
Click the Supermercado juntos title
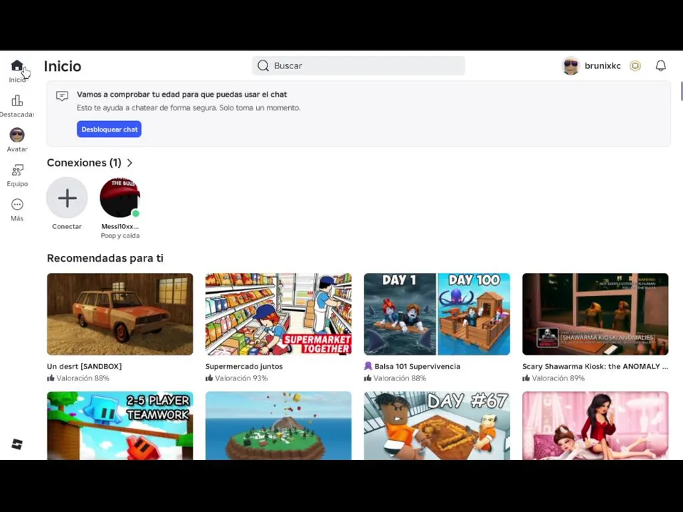(x=244, y=366)
